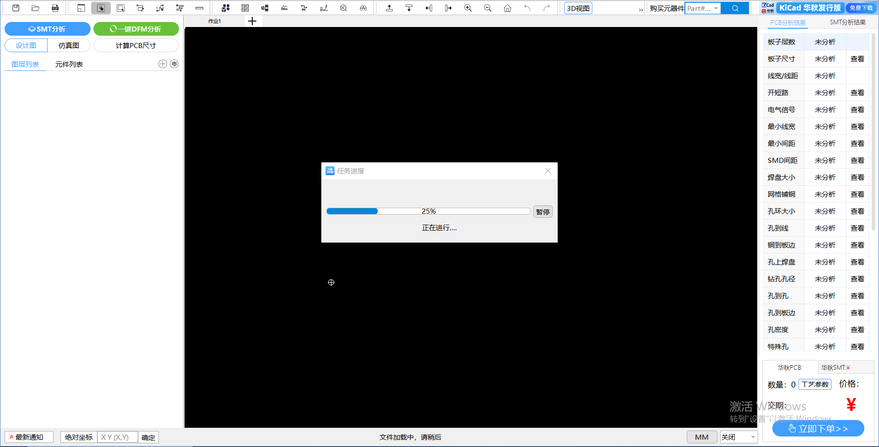Click the X Y coordinate input field
This screenshot has height=447, width=879.
[117, 437]
